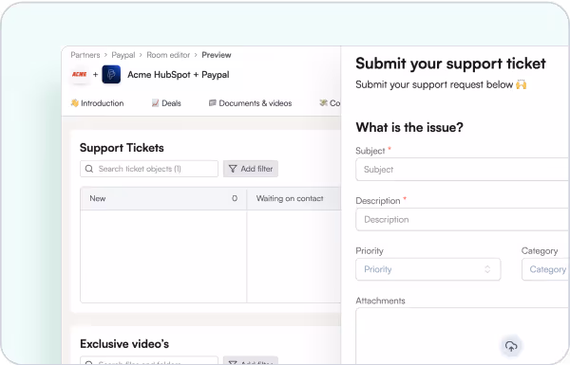Open the Documents & videos tab

[250, 103]
